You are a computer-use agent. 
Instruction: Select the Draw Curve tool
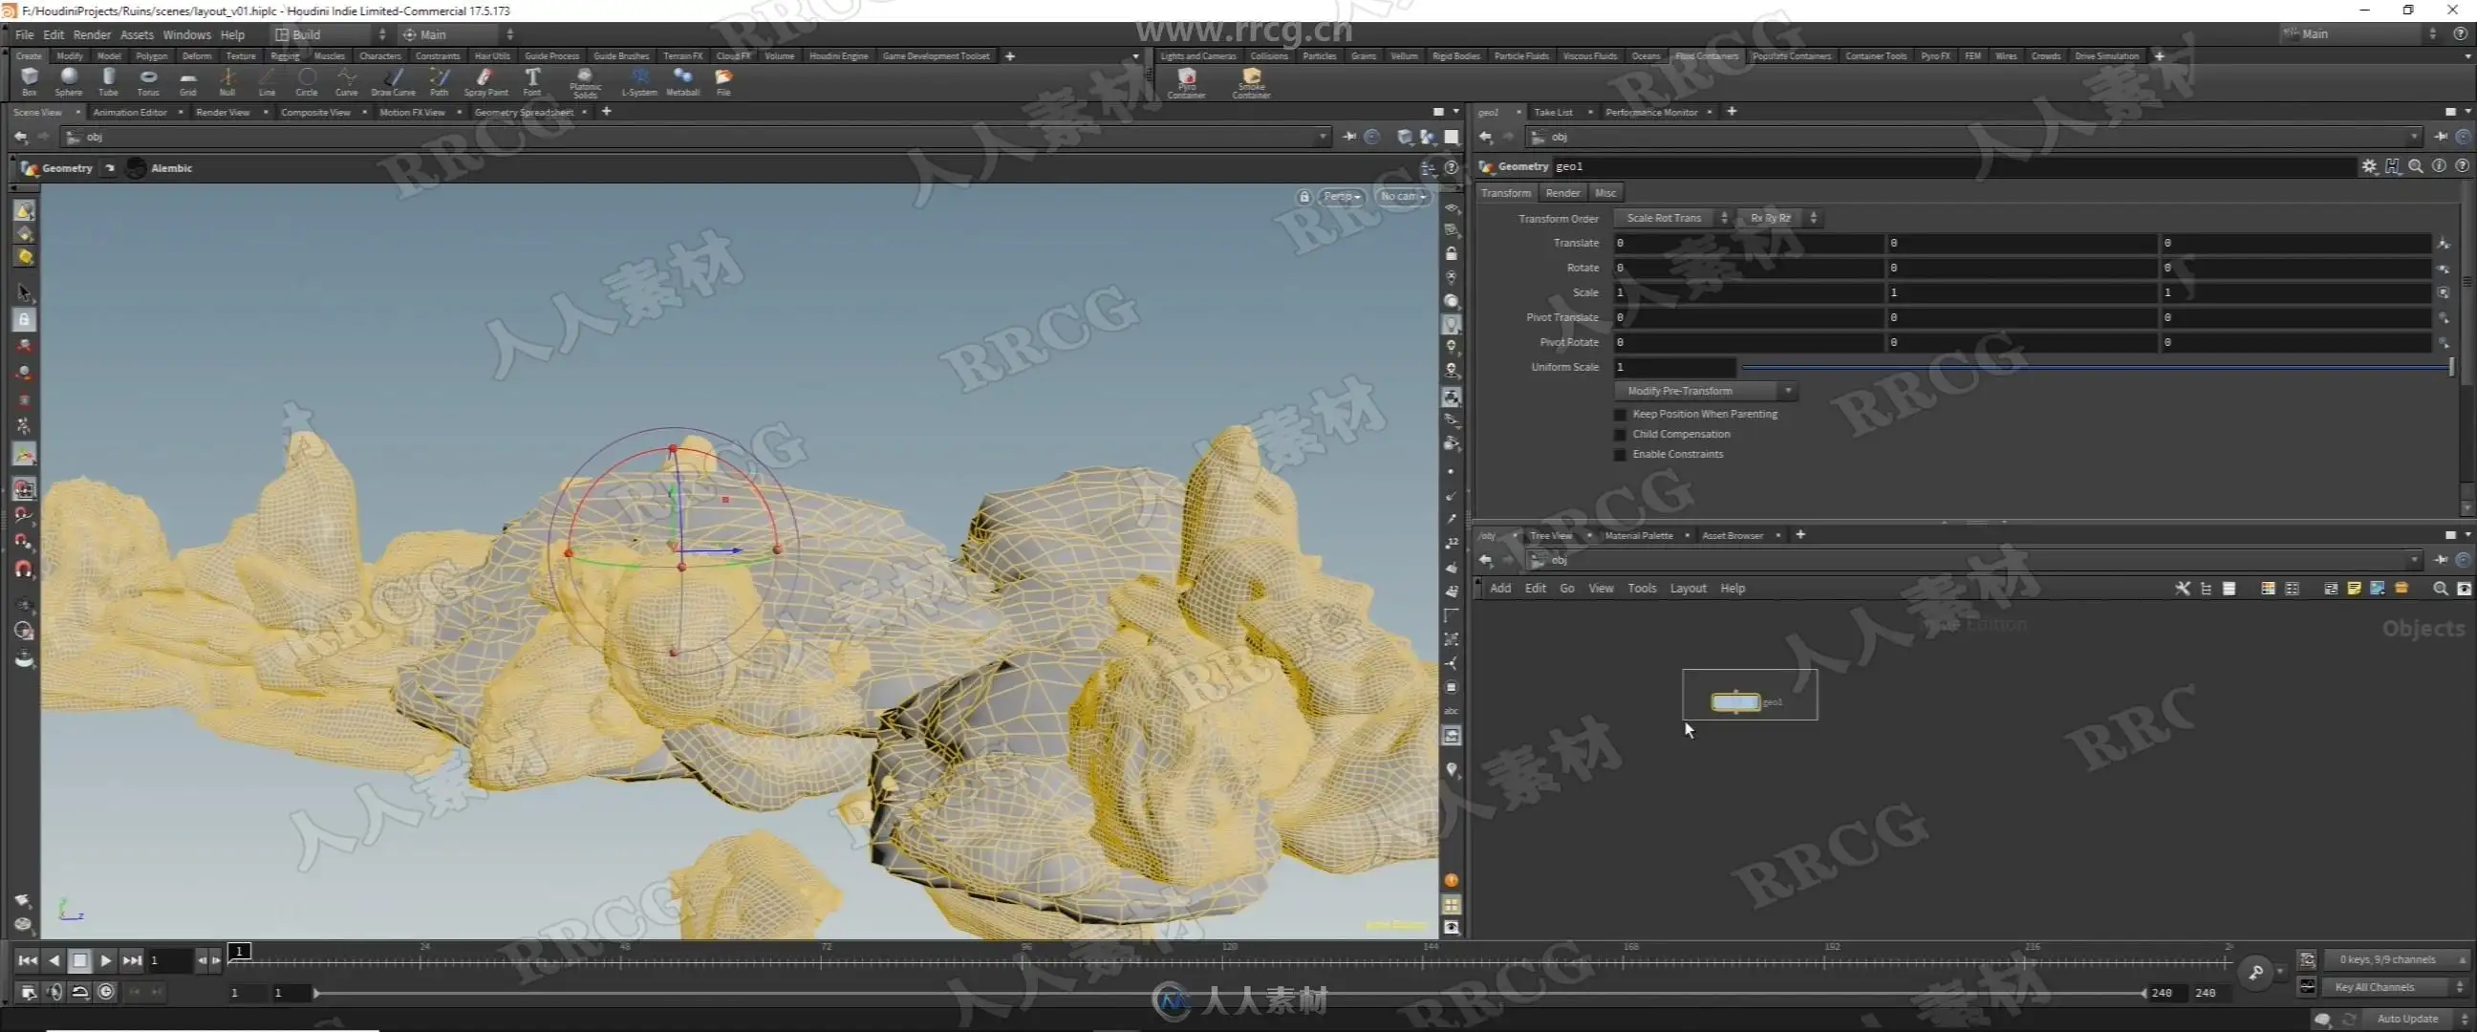[393, 80]
